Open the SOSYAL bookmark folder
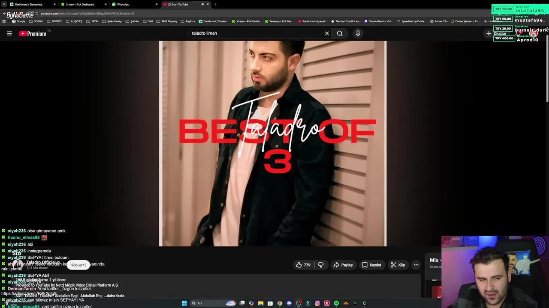Image resolution: width=549 pixels, height=308 pixels. [36, 21]
